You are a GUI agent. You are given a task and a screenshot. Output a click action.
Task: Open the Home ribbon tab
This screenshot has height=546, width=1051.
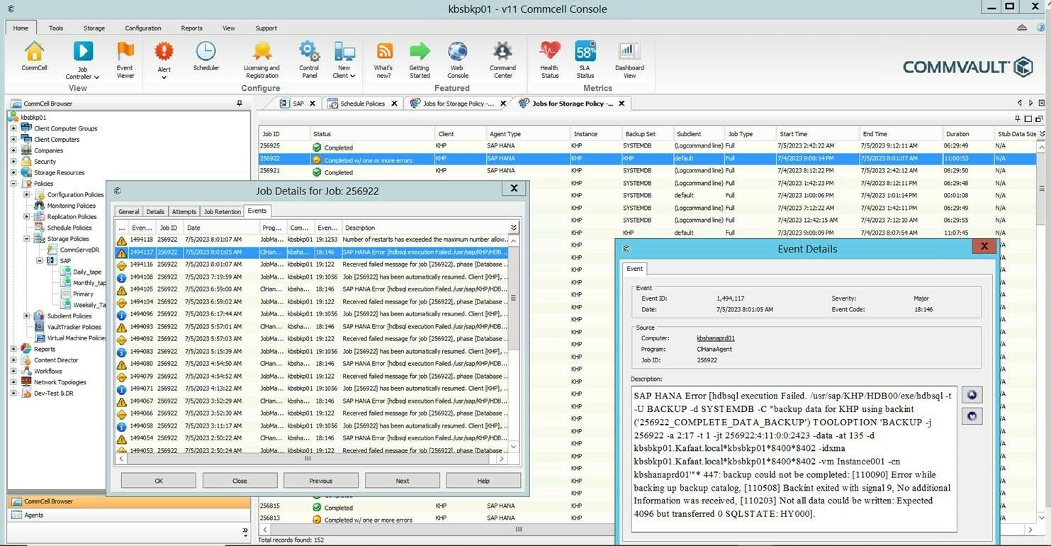tap(21, 28)
